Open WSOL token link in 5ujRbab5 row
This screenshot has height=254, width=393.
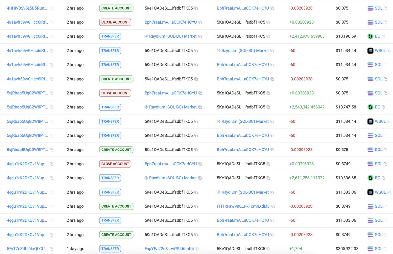[x=380, y=121]
